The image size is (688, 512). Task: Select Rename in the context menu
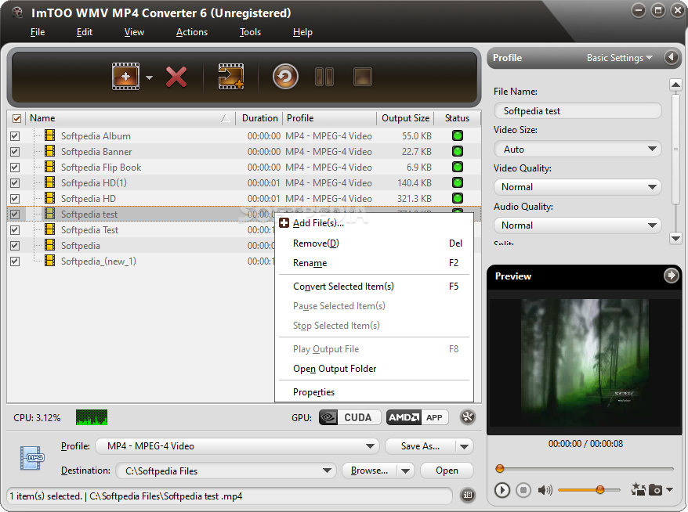pyautogui.click(x=375, y=263)
